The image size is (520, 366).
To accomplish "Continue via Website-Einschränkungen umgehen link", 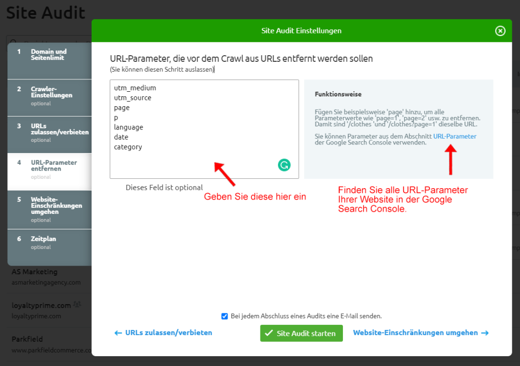I will click(x=415, y=333).
